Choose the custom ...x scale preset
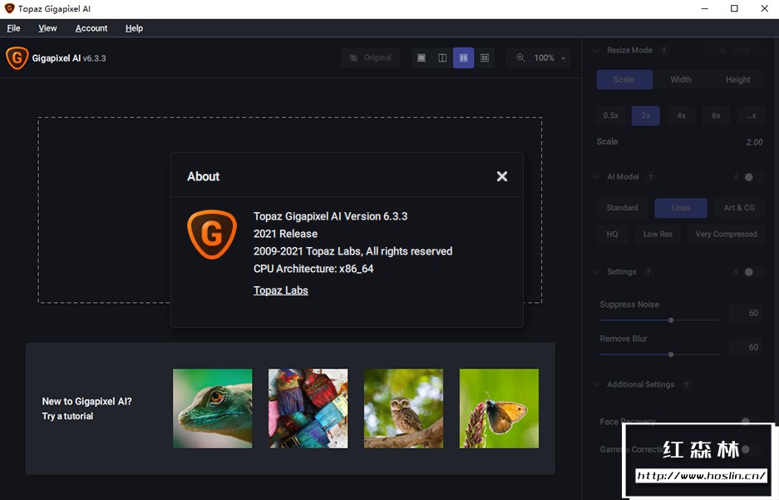The image size is (779, 500). point(751,116)
